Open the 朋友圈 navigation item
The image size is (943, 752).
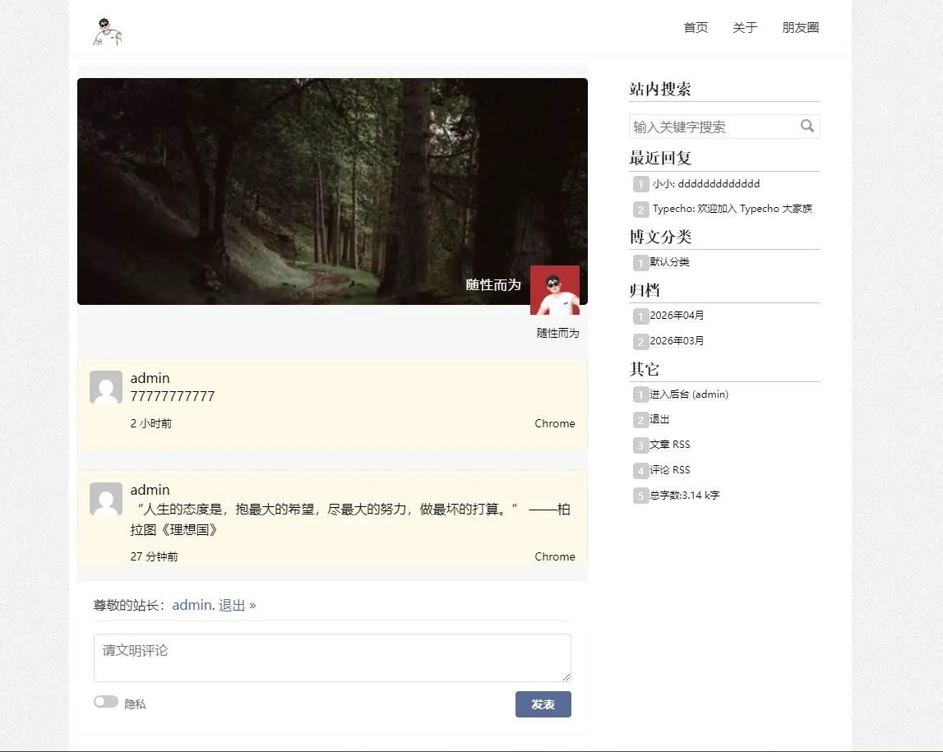tap(801, 28)
